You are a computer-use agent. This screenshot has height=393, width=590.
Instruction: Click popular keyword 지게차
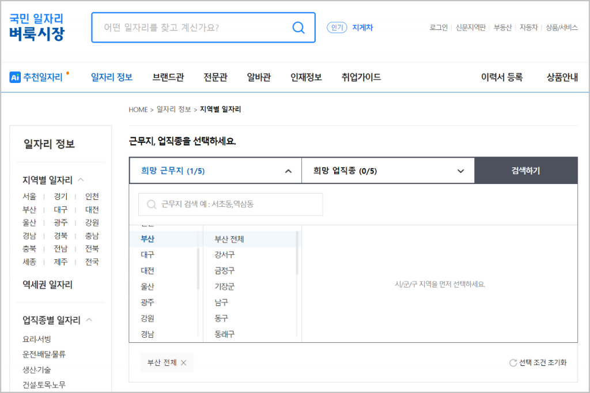point(362,28)
